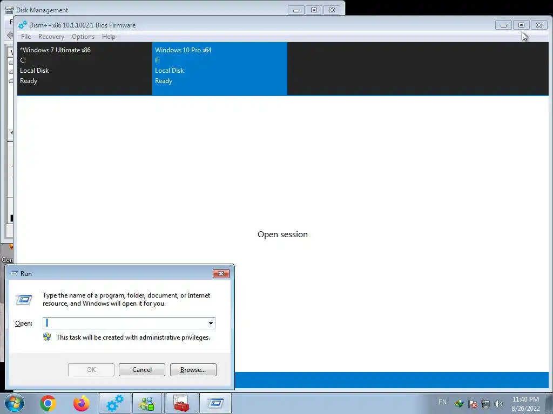This screenshot has width=553, height=414.
Task: Close the Disk Management window
Action: pos(332,10)
